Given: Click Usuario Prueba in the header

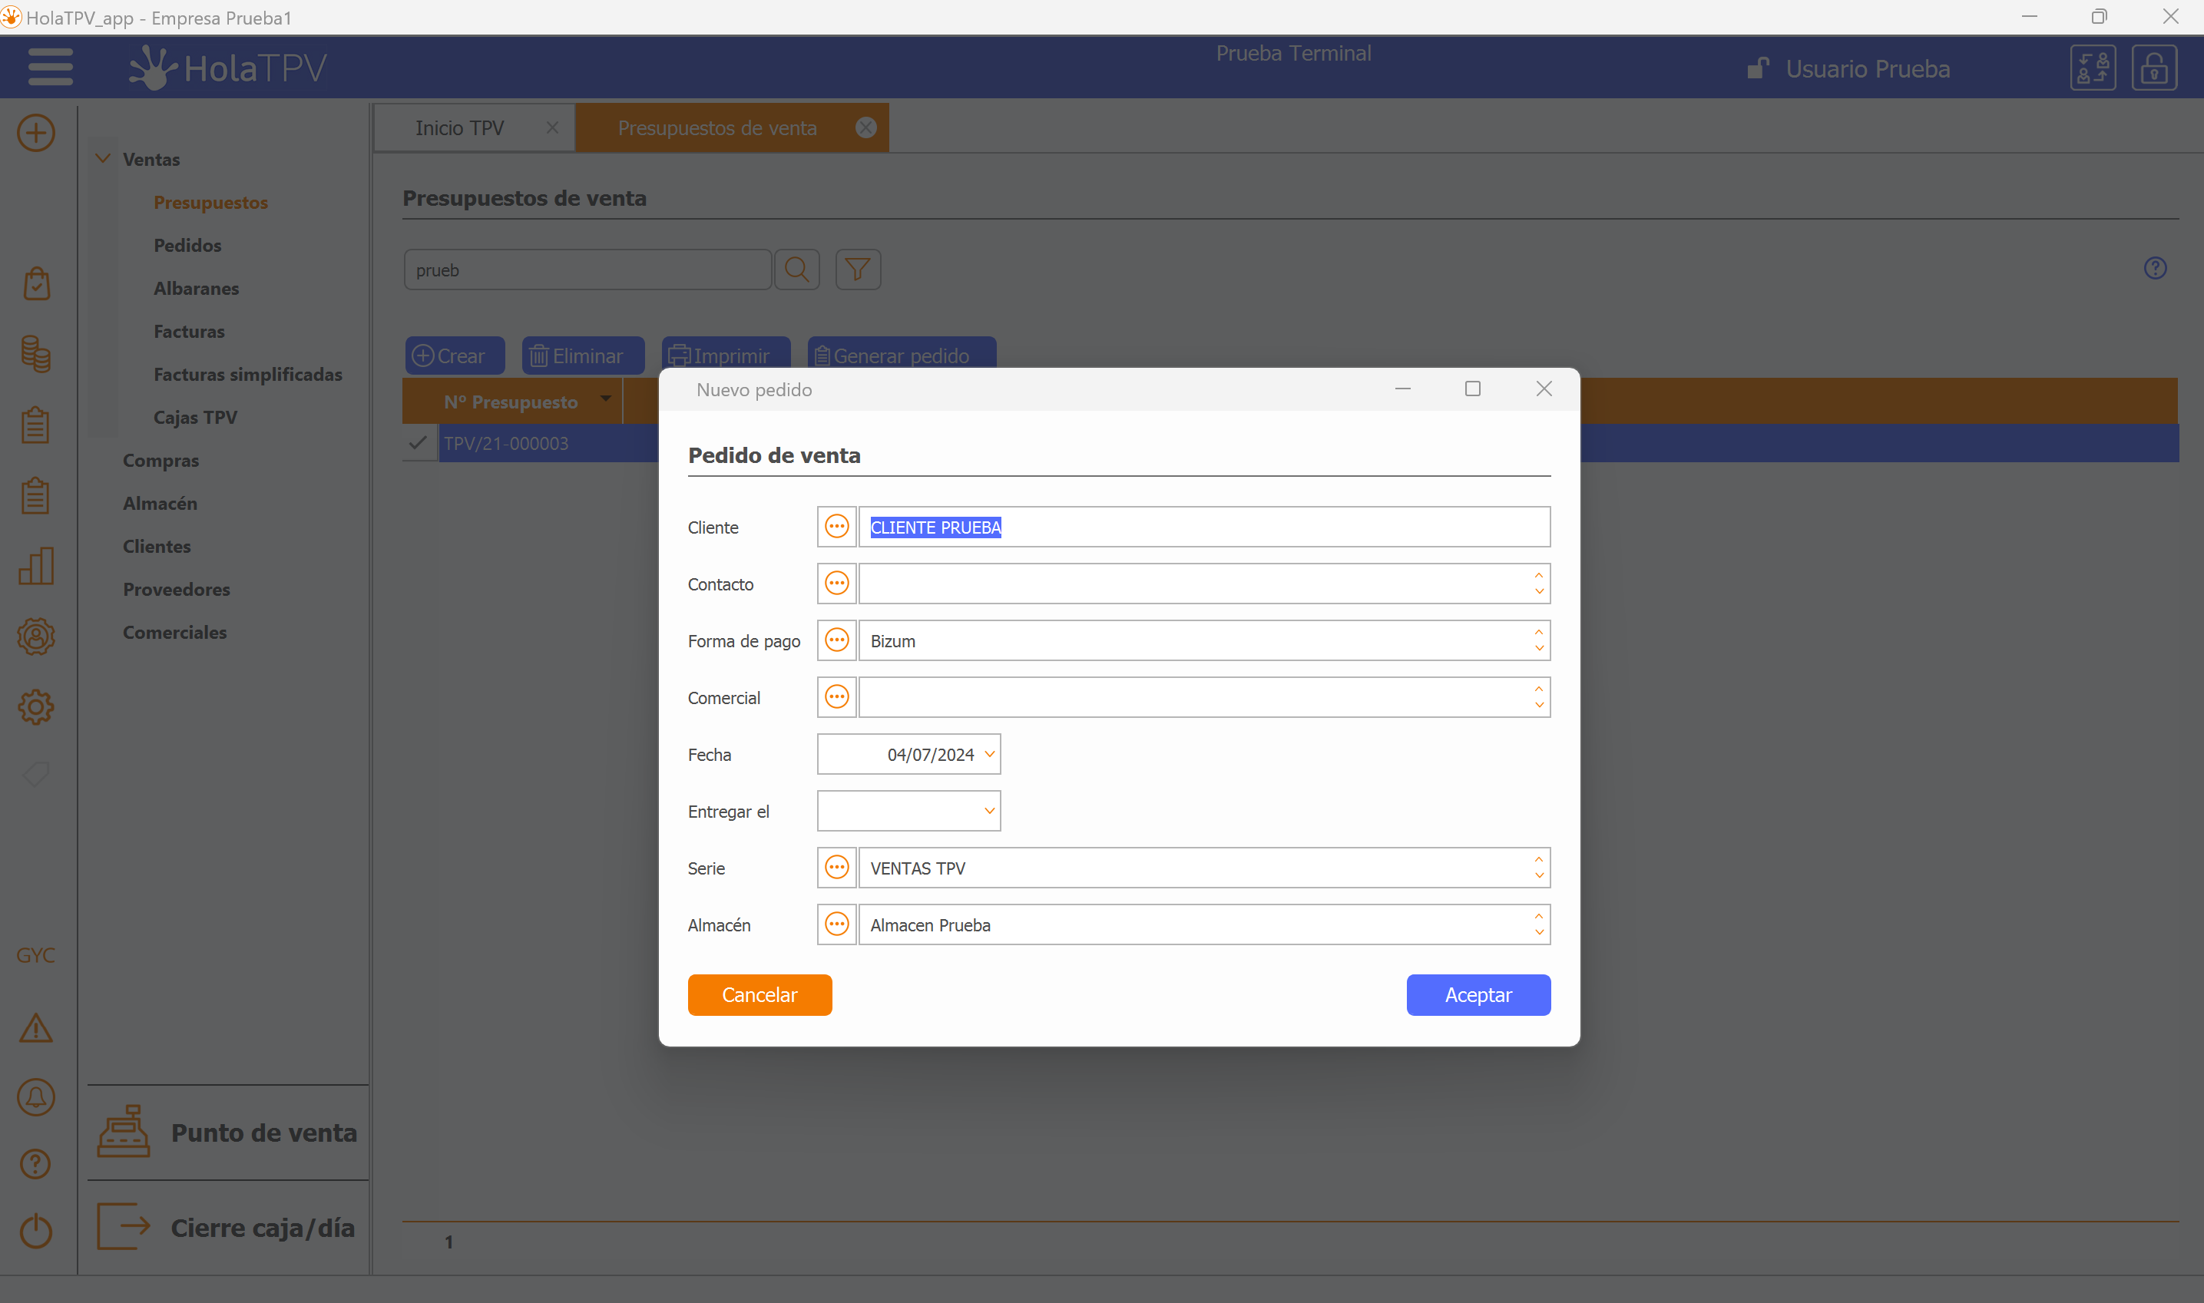Looking at the screenshot, I should (1868, 68).
